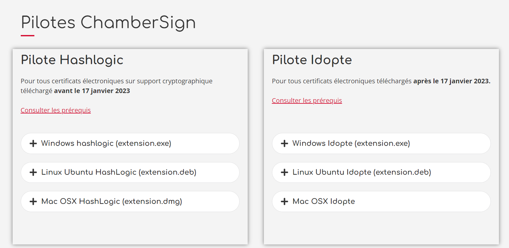The height and width of the screenshot is (248, 509).
Task: Expand the Mac OSX Idopte section
Action: (324, 201)
